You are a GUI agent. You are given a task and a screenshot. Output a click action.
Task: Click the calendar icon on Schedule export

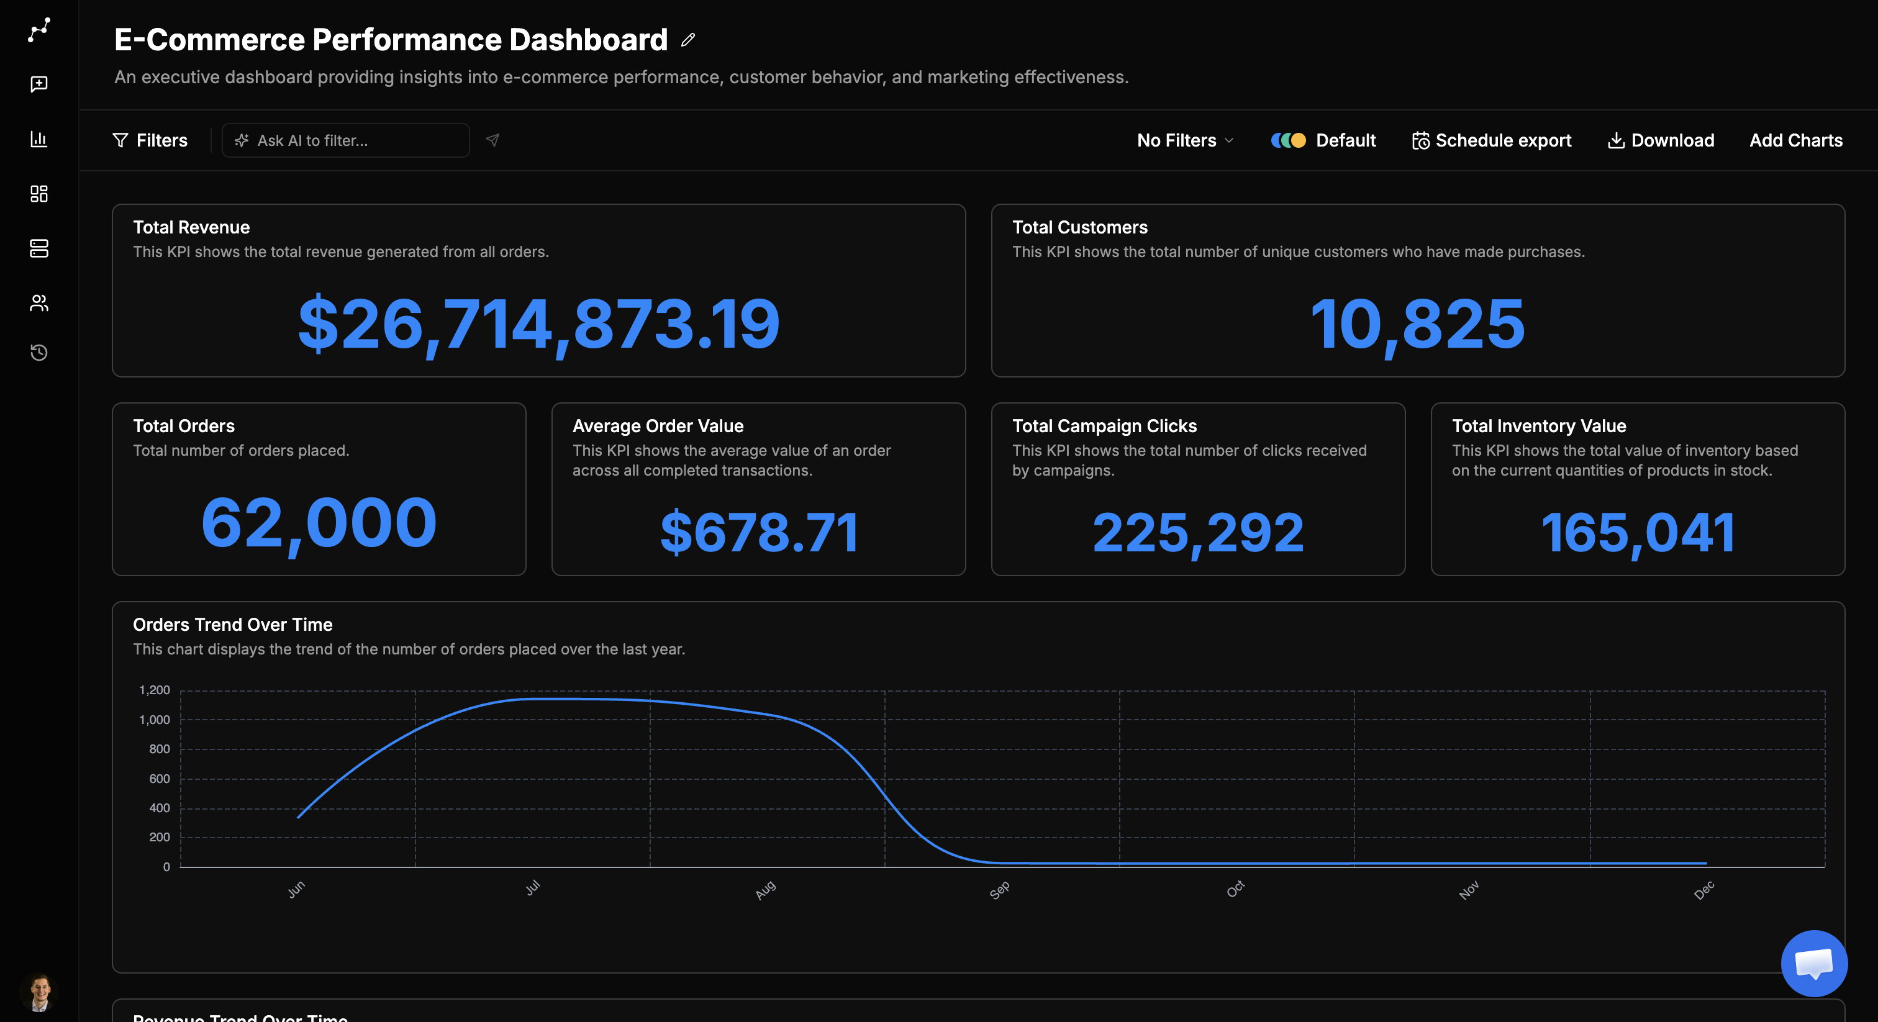1420,141
